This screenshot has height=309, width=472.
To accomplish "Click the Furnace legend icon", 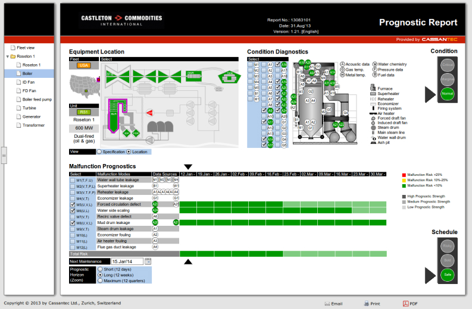I will [373, 87].
